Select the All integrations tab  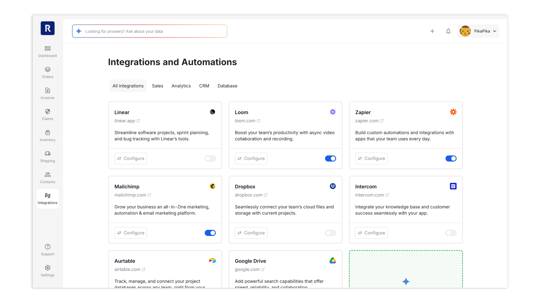tap(128, 86)
